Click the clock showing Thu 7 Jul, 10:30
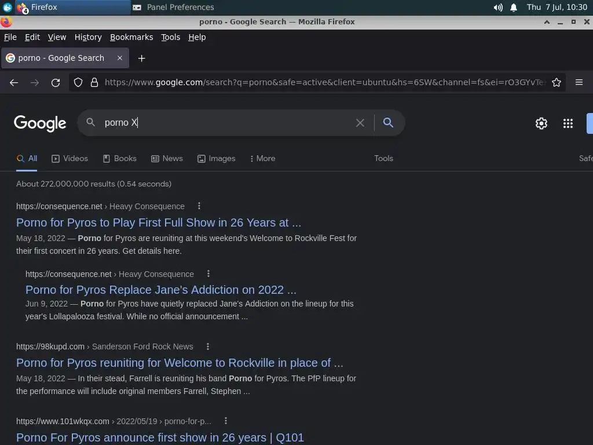The width and height of the screenshot is (593, 445). tap(557, 7)
